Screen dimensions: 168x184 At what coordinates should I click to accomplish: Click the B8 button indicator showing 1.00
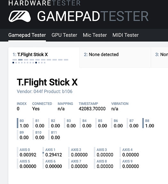[148, 123]
